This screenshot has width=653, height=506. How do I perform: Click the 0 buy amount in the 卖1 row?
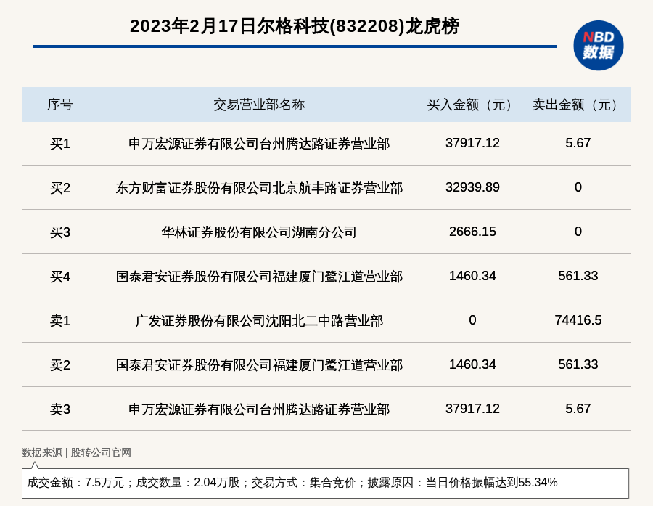click(472, 319)
